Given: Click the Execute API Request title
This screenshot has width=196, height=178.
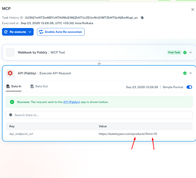Looking at the screenshot, I should [x=55, y=73].
